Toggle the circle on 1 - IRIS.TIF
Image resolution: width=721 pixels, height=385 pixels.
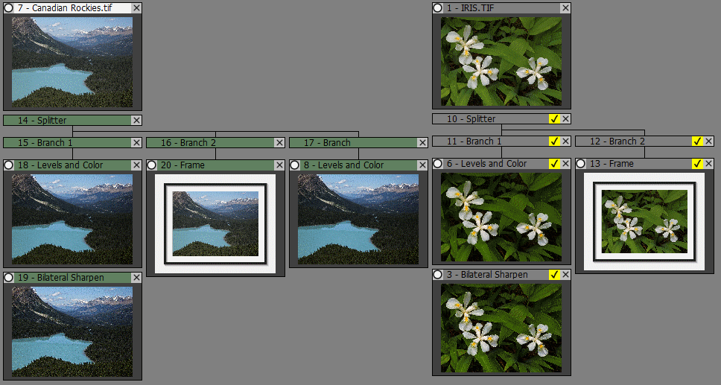(438, 8)
